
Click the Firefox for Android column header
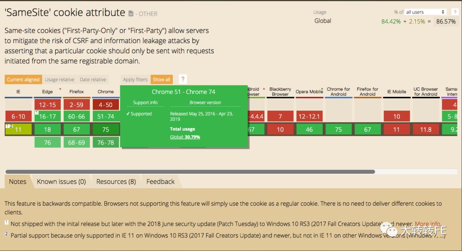point(367,92)
